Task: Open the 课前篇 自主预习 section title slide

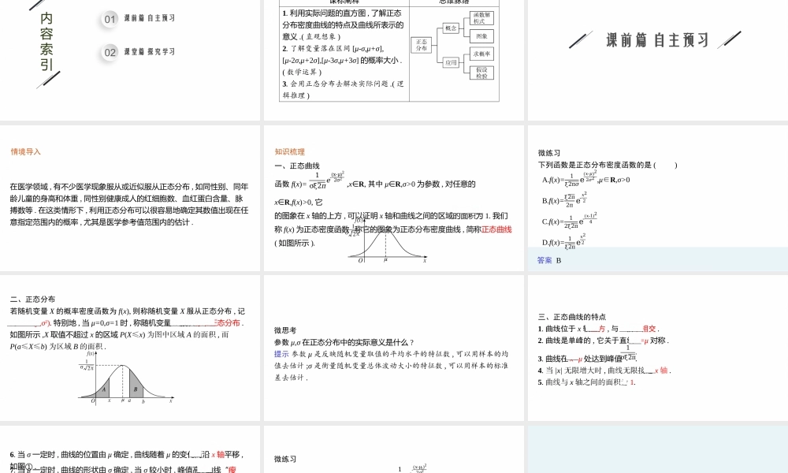Action: (658, 61)
